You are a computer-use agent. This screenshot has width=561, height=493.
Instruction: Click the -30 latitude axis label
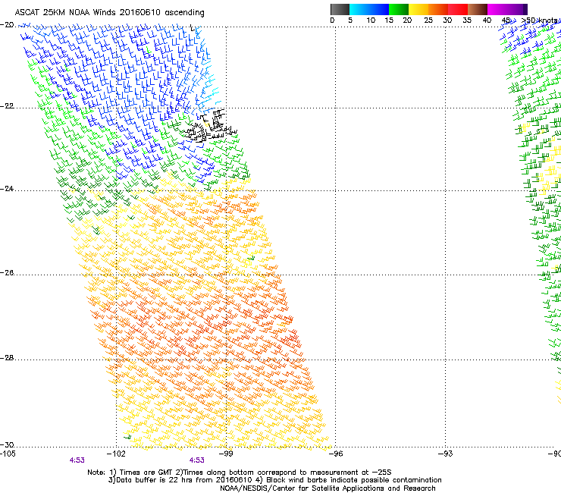coord(7,445)
